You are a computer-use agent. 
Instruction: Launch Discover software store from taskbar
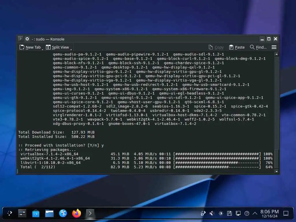36,213
